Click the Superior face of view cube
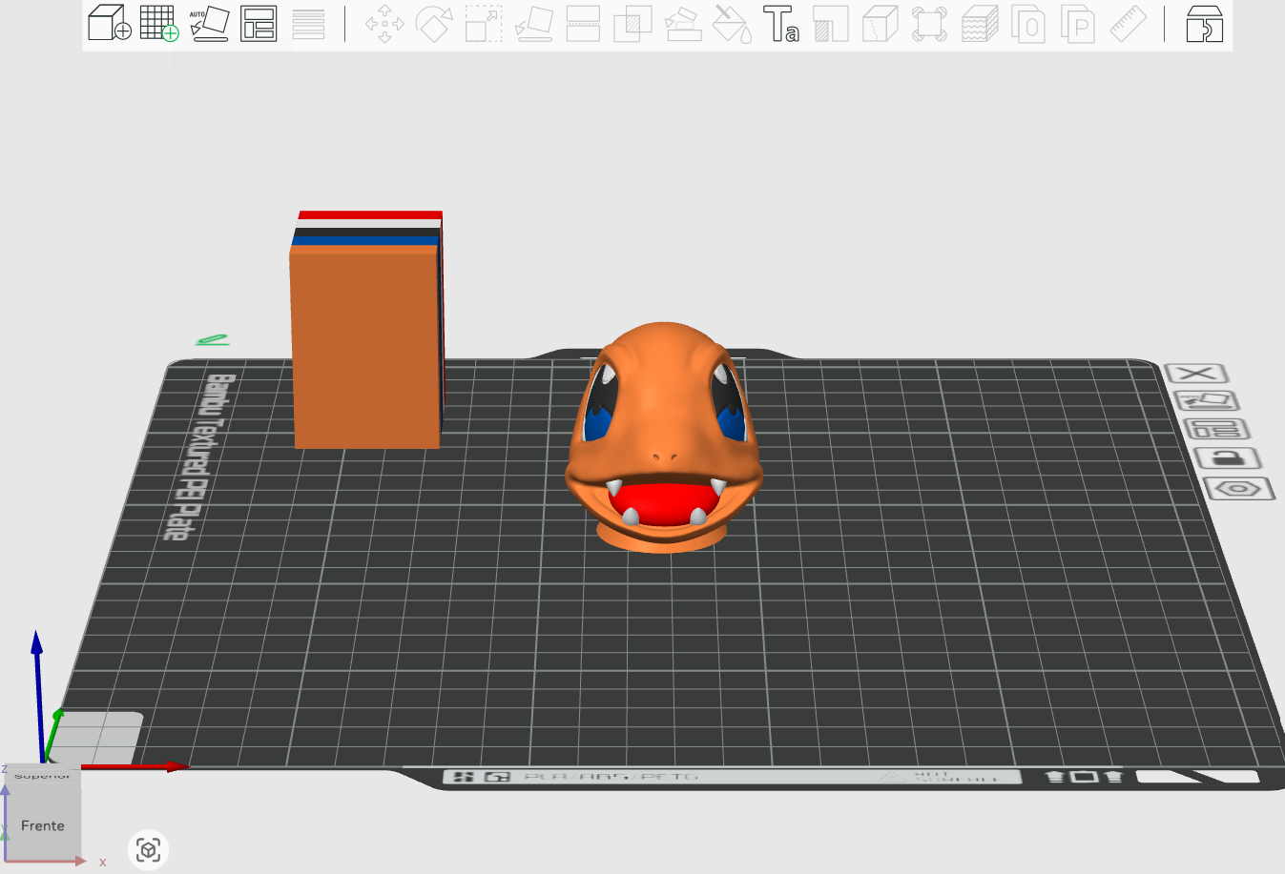 [42, 774]
